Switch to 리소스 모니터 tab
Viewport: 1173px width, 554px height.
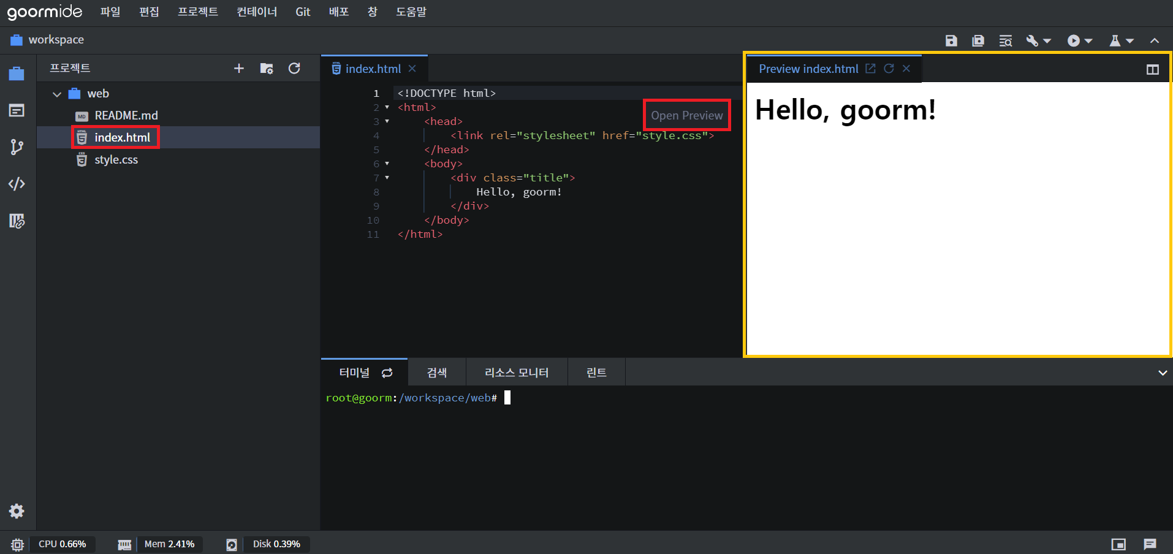click(517, 373)
